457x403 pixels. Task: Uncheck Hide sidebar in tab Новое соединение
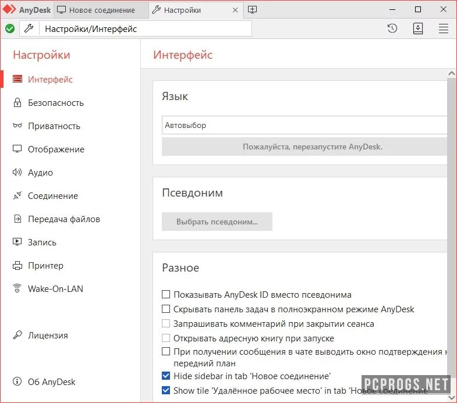[x=166, y=376]
